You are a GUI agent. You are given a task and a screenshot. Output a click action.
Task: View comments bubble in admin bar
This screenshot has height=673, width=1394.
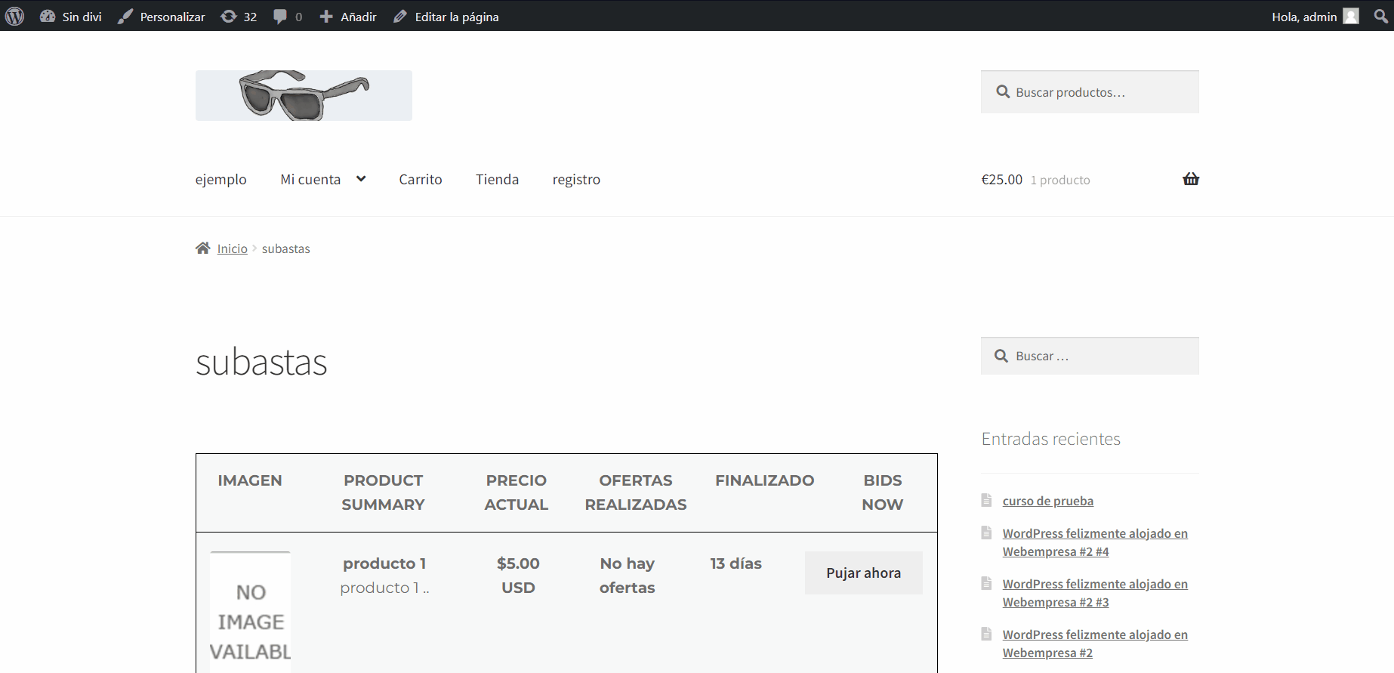pyautogui.click(x=288, y=17)
